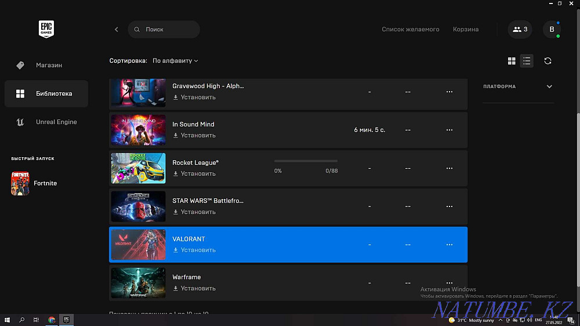The height and width of the screenshot is (326, 580).
Task: Open more options for Rocket League
Action: pos(449,168)
